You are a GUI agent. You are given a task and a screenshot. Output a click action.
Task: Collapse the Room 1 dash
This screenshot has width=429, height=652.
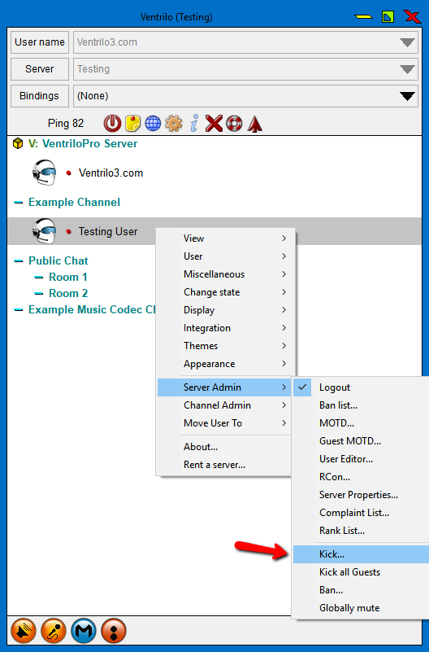pos(38,278)
